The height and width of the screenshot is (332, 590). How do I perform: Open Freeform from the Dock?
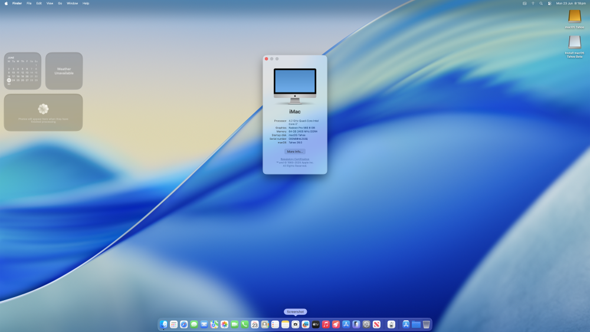click(306, 324)
